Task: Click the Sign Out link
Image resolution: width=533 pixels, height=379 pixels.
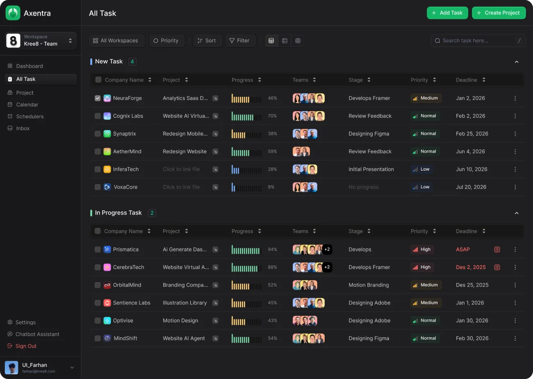Action: coord(22,346)
